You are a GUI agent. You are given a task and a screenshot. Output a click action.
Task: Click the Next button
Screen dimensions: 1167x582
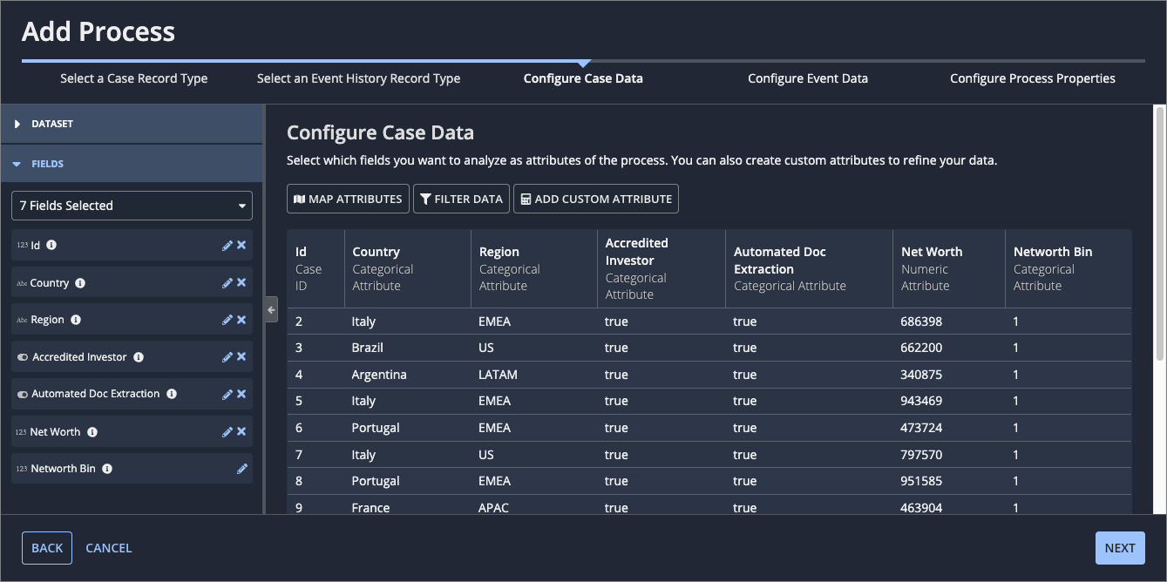[x=1120, y=548]
